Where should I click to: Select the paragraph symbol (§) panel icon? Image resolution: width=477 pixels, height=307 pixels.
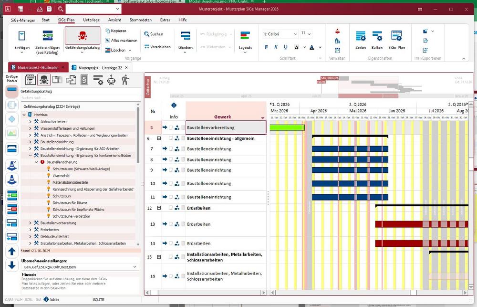pos(84,80)
